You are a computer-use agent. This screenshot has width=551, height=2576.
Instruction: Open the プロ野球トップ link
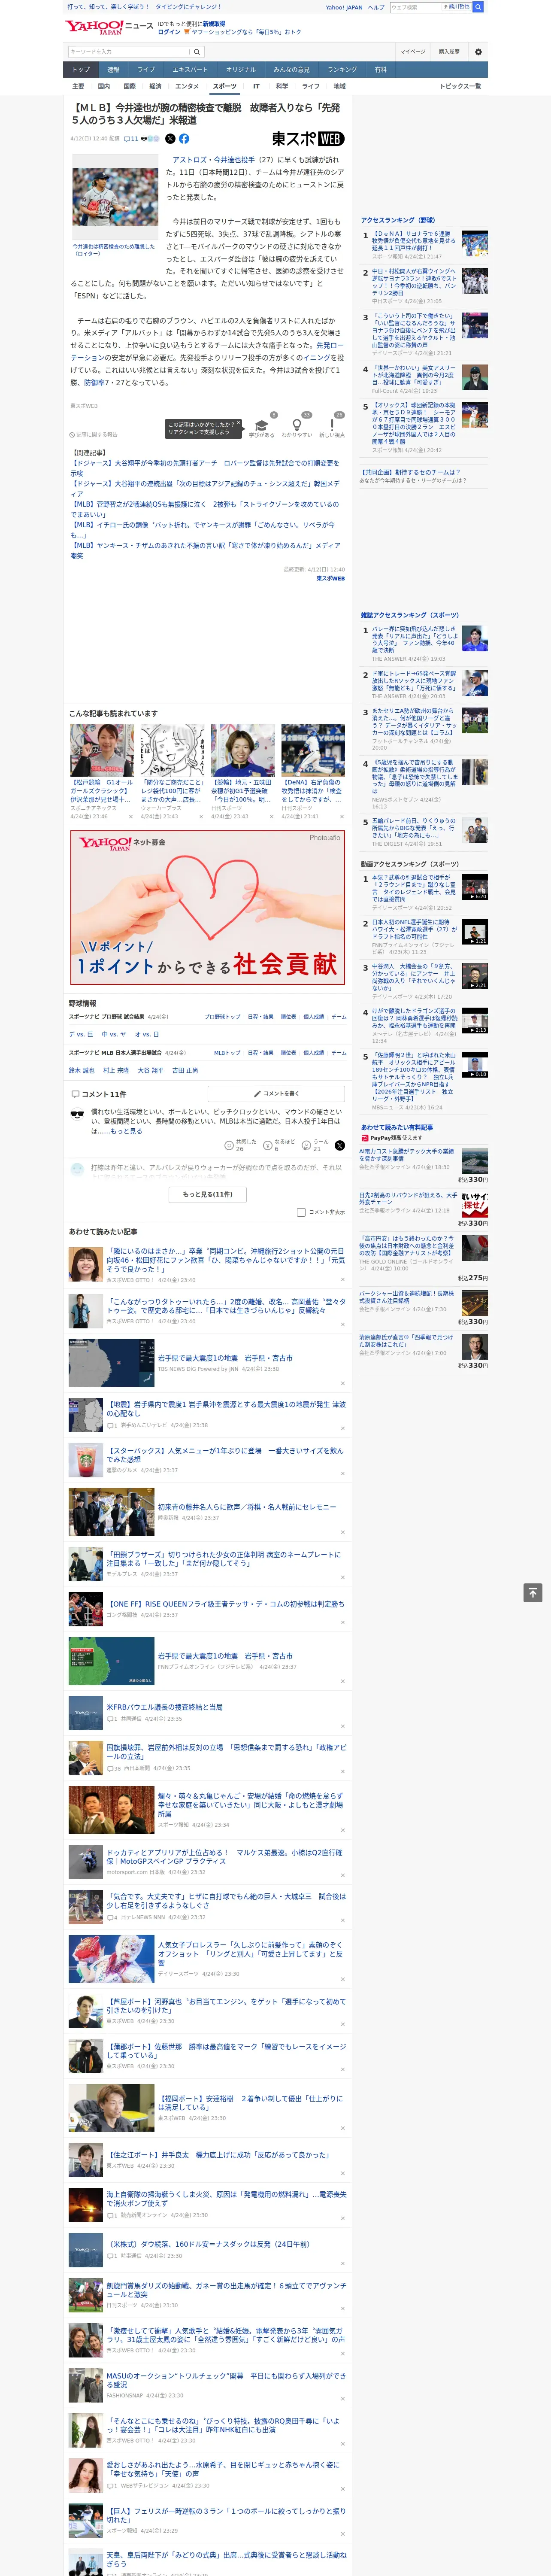tap(222, 1017)
